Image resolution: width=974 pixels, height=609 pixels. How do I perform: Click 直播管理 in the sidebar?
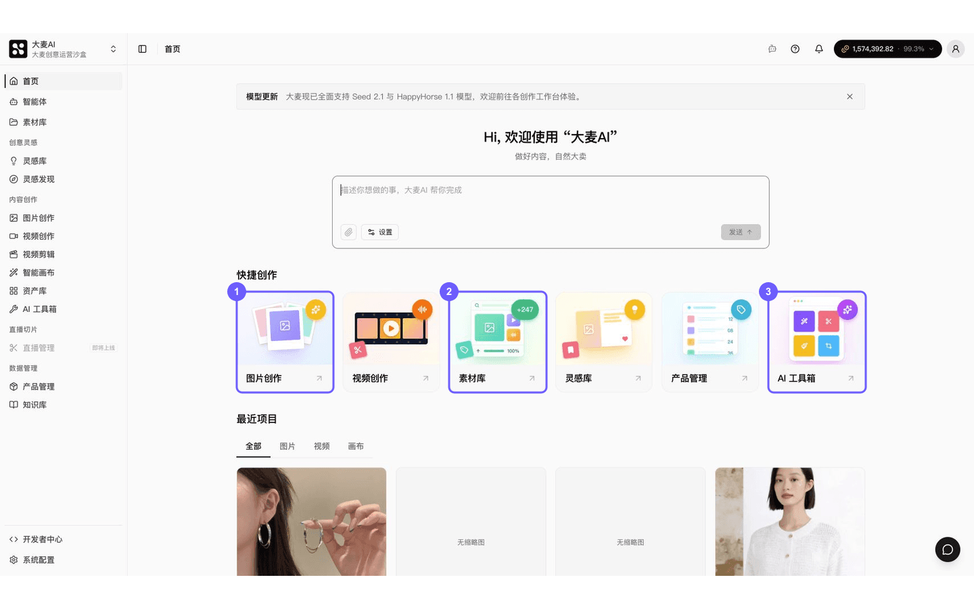click(64, 348)
